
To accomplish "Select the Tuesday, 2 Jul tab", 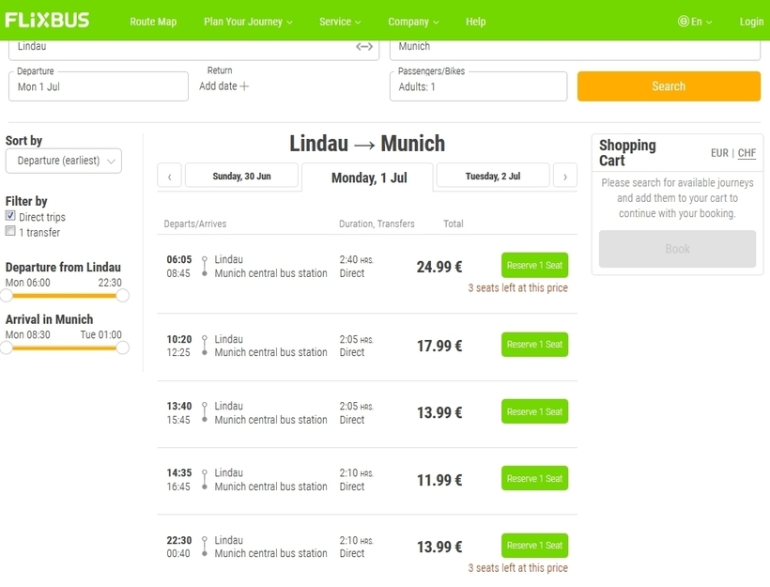I will pos(493,176).
